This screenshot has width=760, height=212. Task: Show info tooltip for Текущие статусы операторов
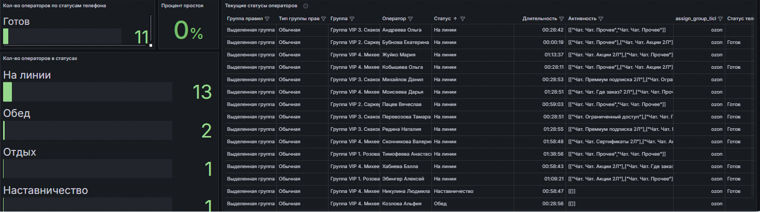click(x=306, y=6)
